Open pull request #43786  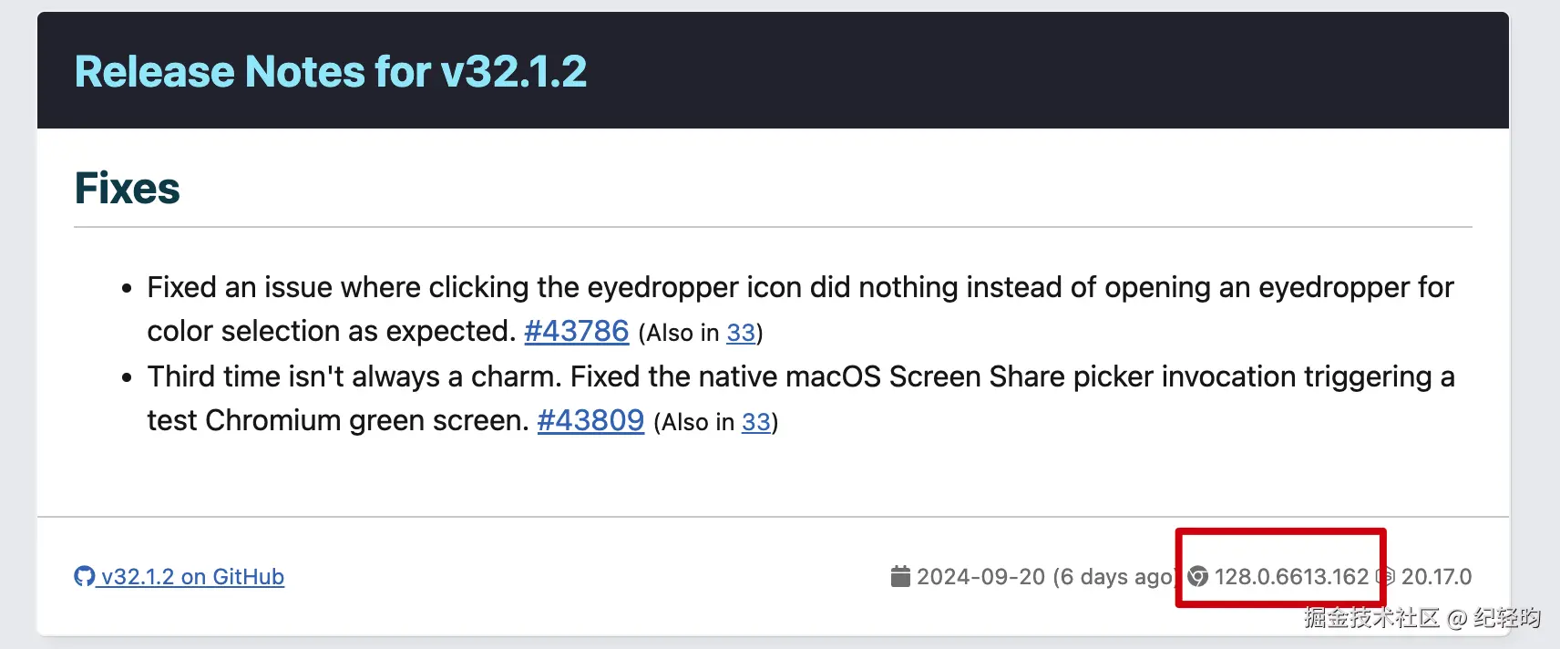pyautogui.click(x=576, y=331)
